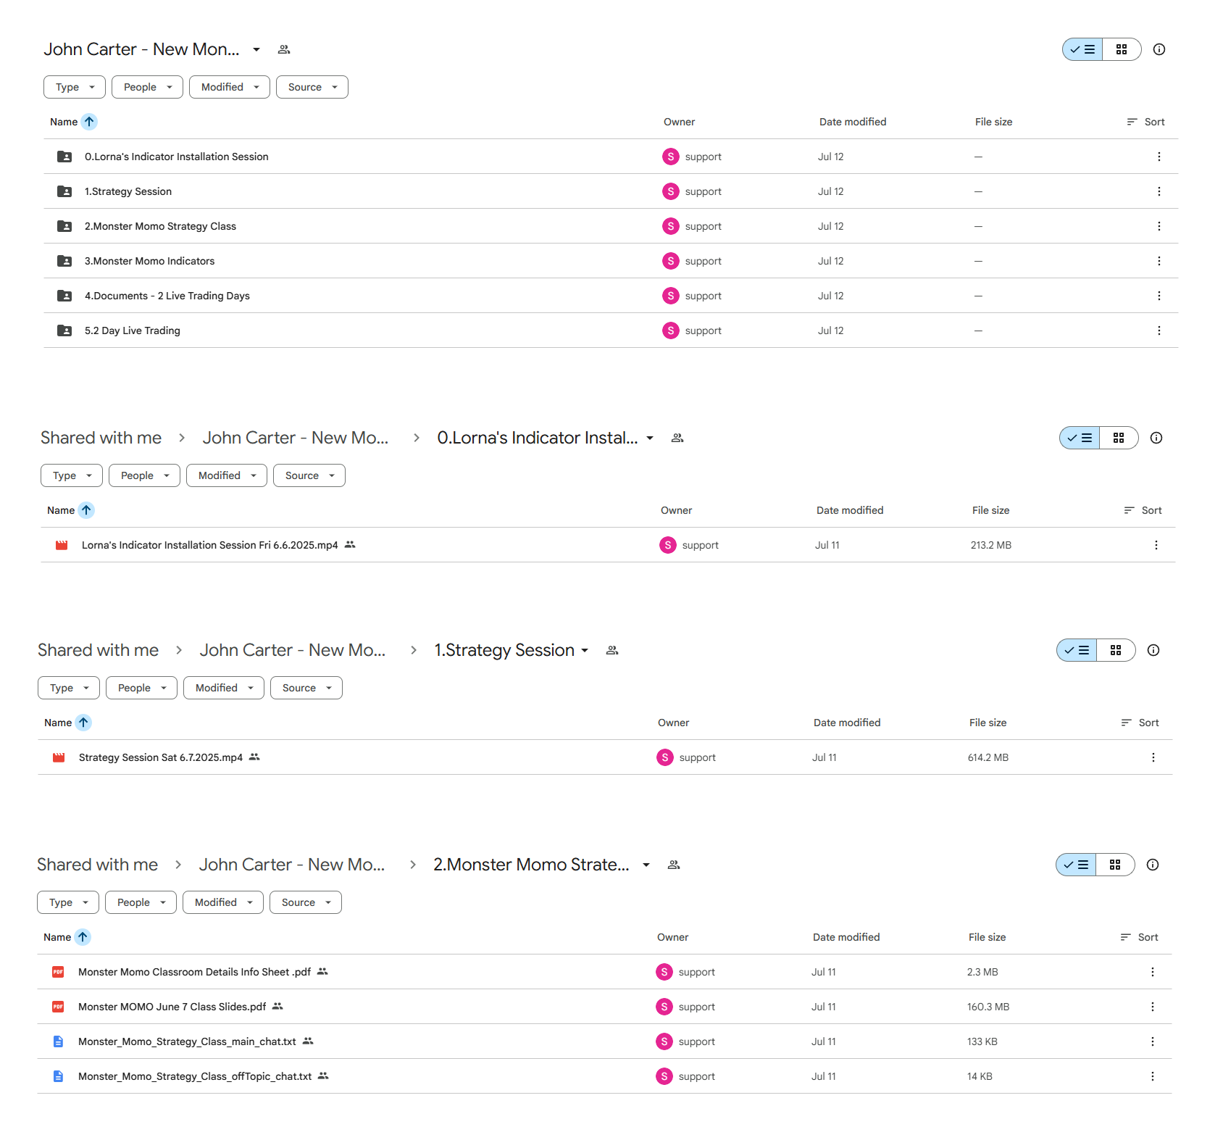
Task: Go to Shared with me above 1.Strategy Session heading
Action: click(x=98, y=650)
